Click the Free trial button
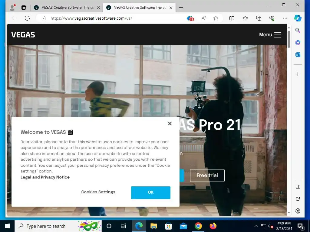This screenshot has height=232, width=310. tap(207, 176)
